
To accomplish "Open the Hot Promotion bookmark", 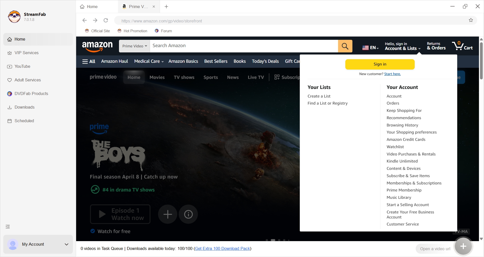I will coord(132,31).
